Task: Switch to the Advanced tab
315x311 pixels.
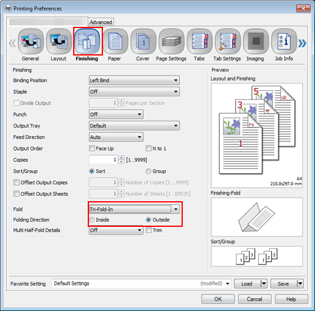Action: tap(101, 22)
